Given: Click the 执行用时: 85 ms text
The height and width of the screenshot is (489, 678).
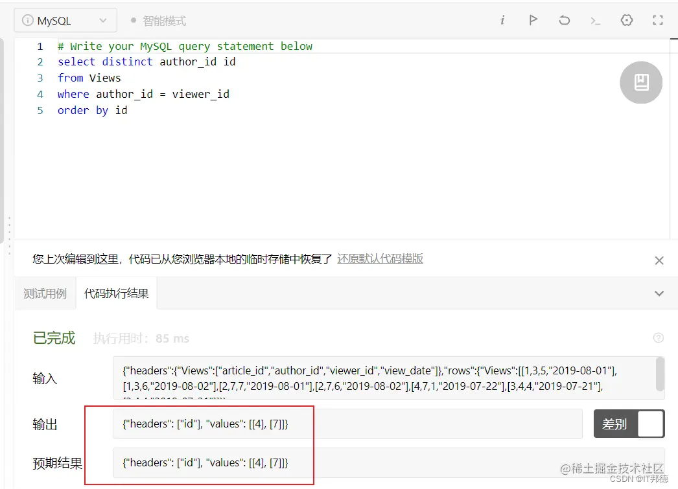Looking at the screenshot, I should click(141, 338).
